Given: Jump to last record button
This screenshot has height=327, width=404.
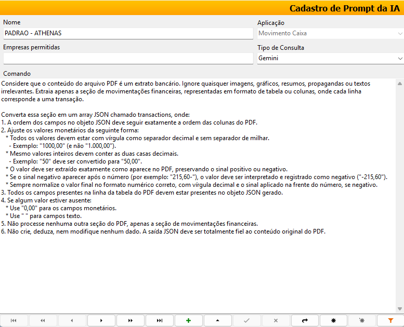Looking at the screenshot, I should [159, 321].
